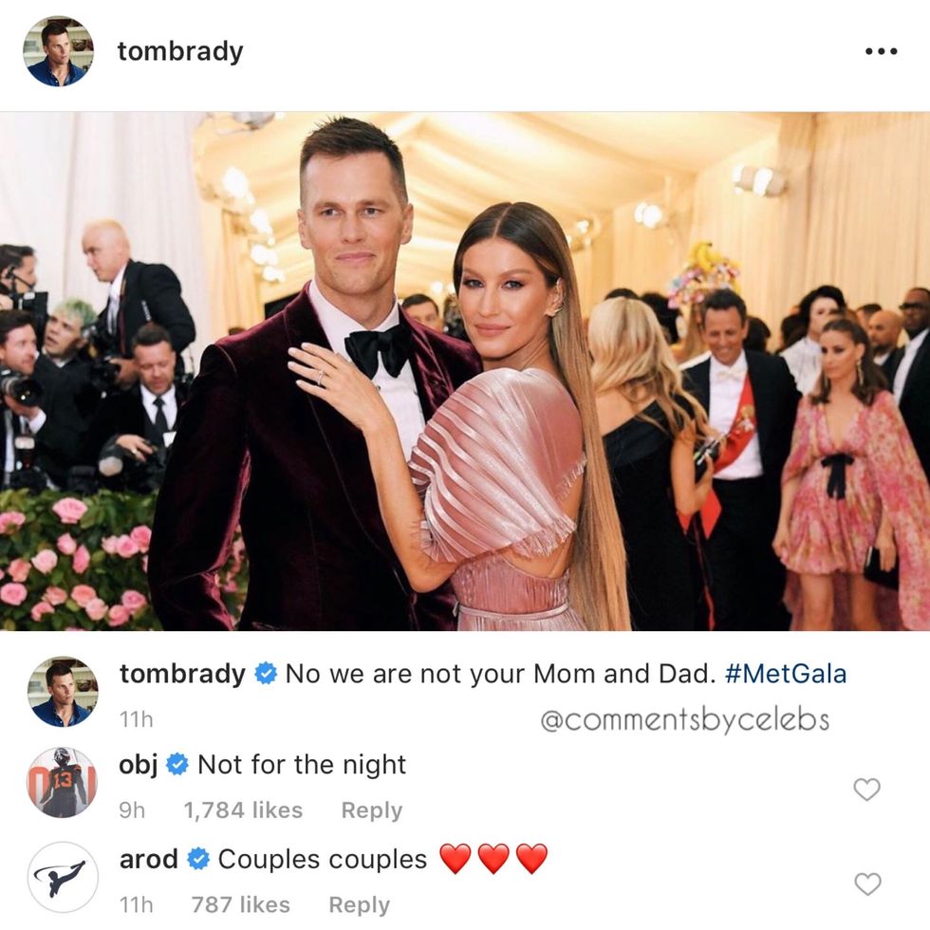This screenshot has width=930, height=930.
Task: Open arod username link
Action: [149, 859]
